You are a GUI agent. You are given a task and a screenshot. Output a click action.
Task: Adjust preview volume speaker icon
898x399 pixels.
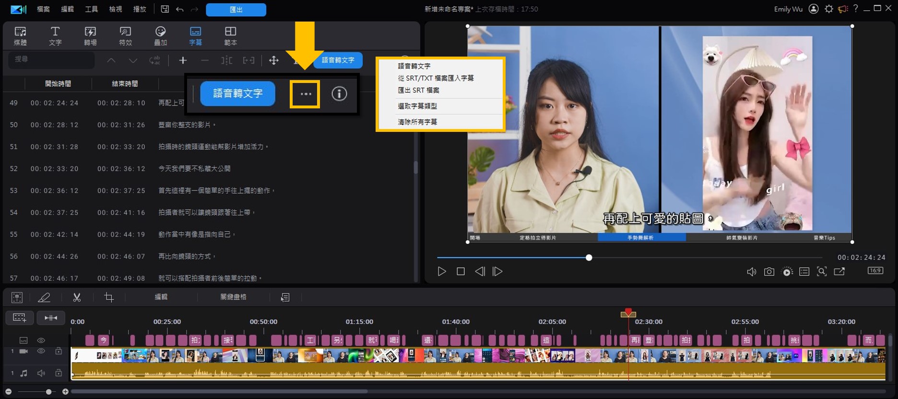(x=752, y=272)
